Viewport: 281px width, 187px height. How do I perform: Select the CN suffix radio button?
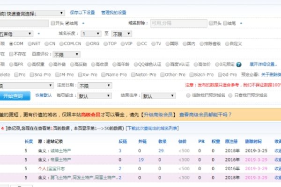click(x=46, y=44)
